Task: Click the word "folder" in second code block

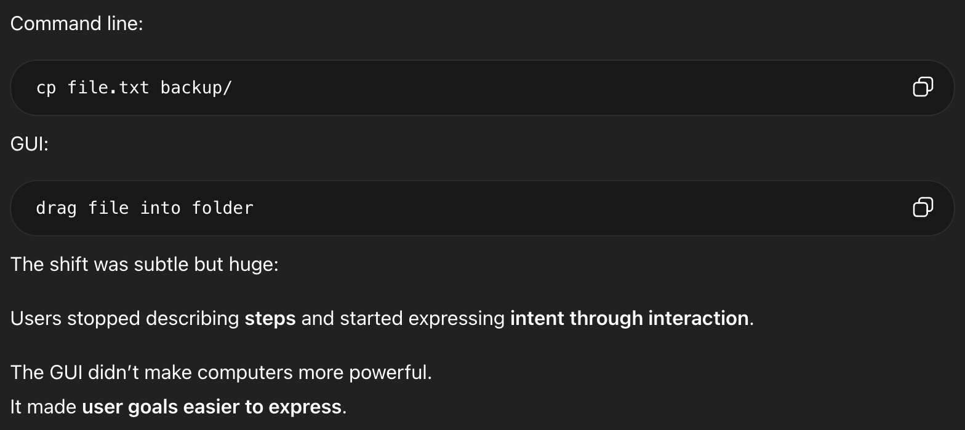Action: 222,208
